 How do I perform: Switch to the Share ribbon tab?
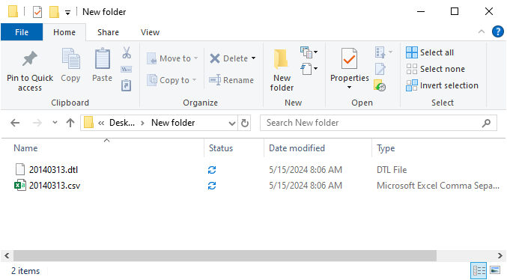(108, 32)
